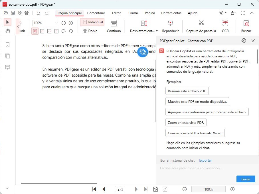Image resolution: width=259 pixels, height=194 pixels.
Task: Close the PDFgear Copilot panel
Action: click(x=253, y=41)
